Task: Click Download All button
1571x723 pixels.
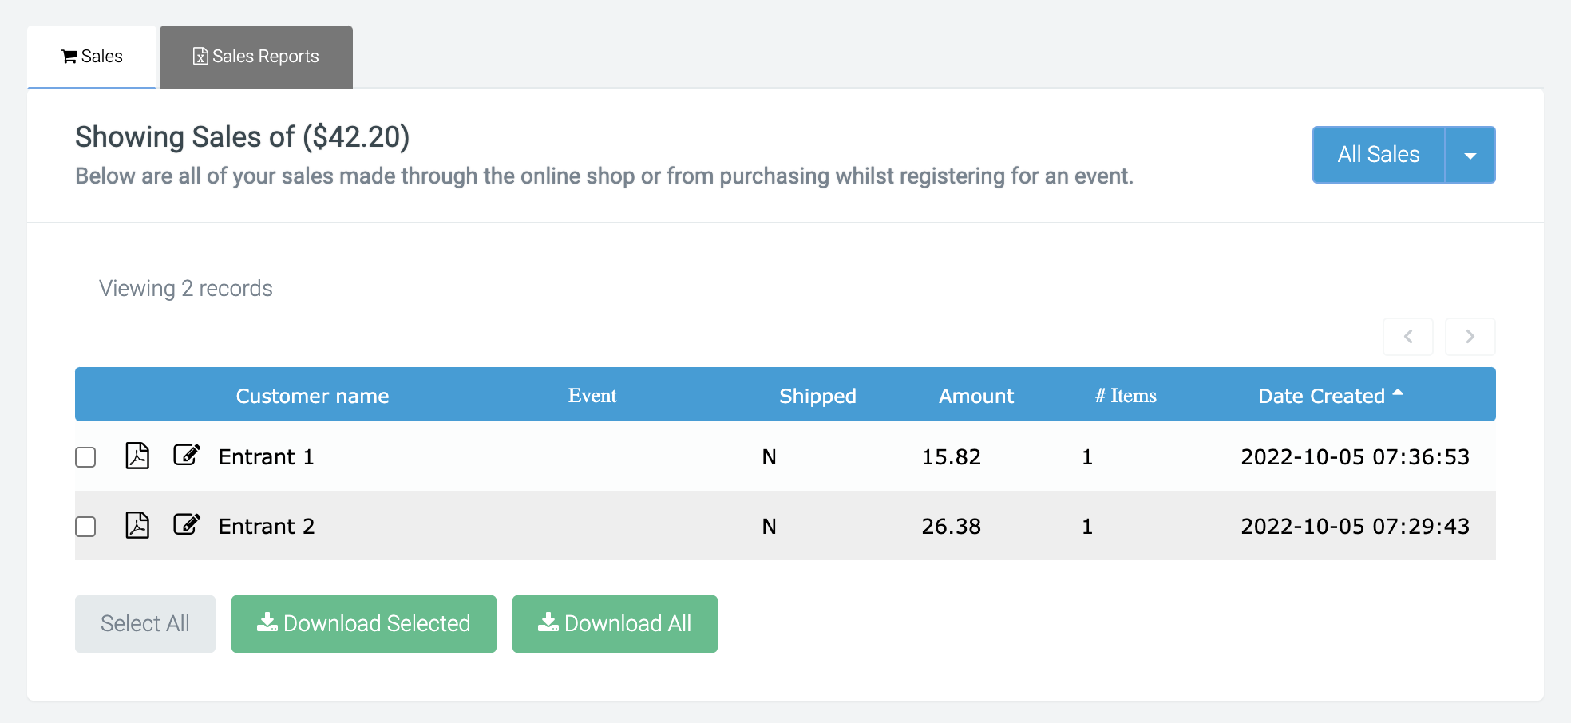Action: point(615,624)
